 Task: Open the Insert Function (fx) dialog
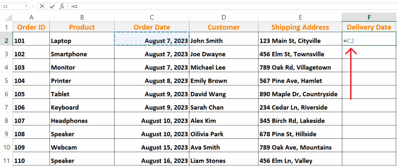pos(62,7)
